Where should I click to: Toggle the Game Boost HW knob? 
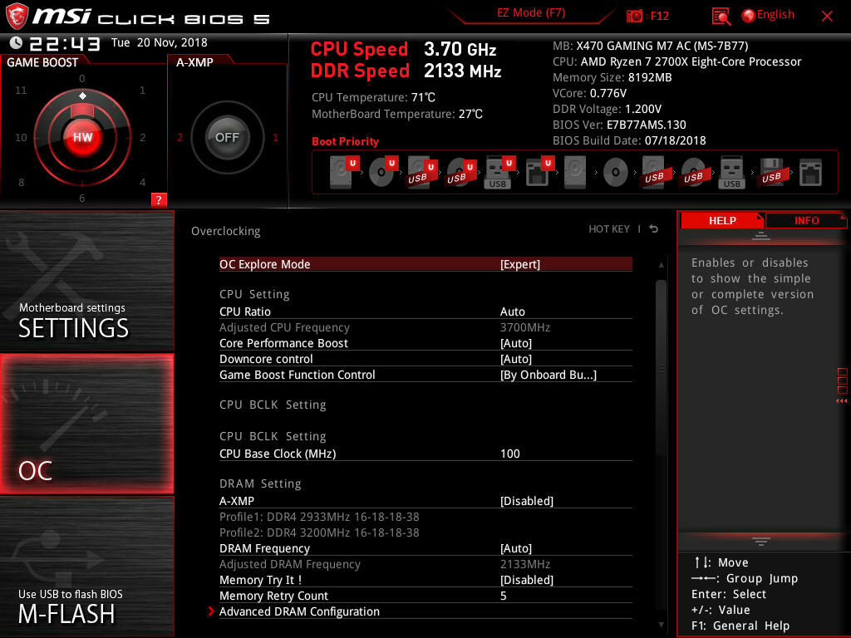82,137
